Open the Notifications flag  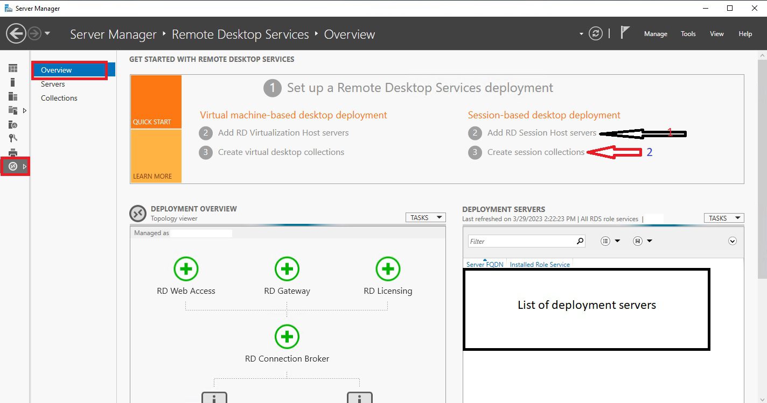(x=625, y=33)
